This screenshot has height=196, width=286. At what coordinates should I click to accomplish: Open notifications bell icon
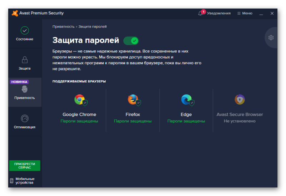[200, 13]
